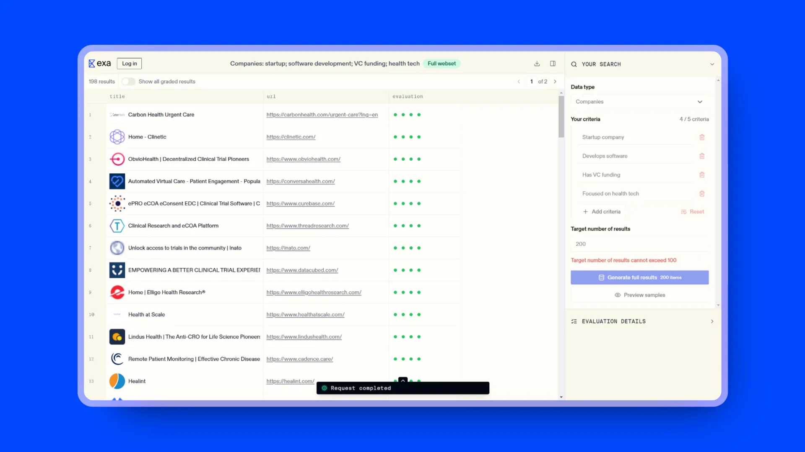Screen dimensions: 805x452
Task: Reset the search criteria
Action: (693, 212)
